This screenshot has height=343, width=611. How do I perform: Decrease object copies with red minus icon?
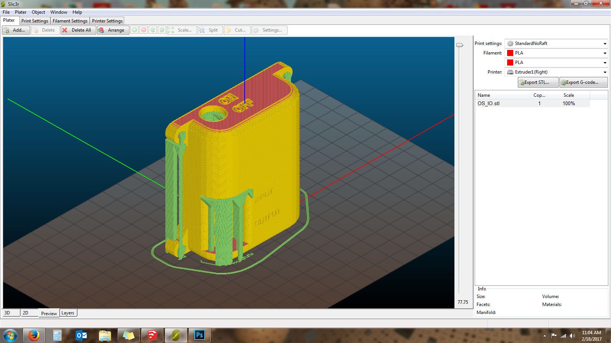pos(144,30)
